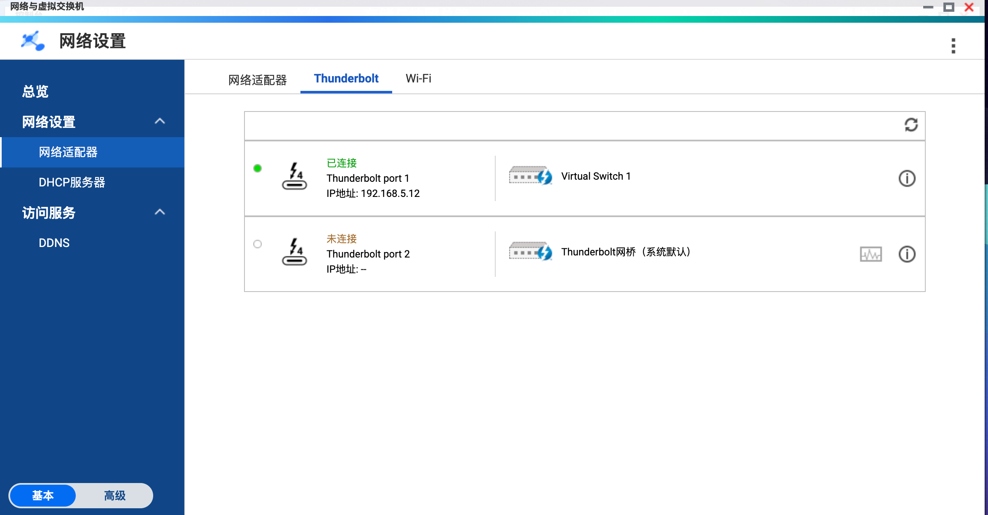Screen dimensions: 988x515
Task: Click the 网络设置 app logo icon
Action: [33, 41]
